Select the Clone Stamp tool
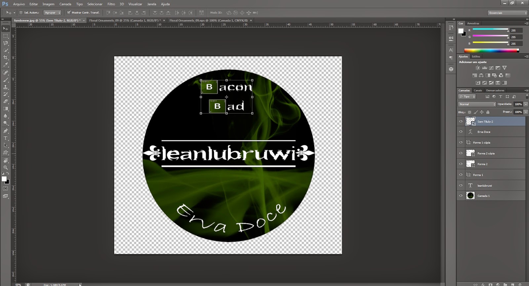529x286 pixels. point(6,87)
